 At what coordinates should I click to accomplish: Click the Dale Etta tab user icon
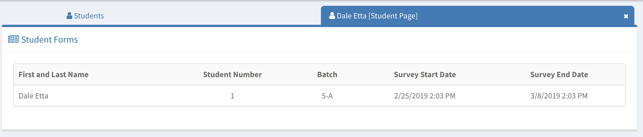tap(332, 16)
